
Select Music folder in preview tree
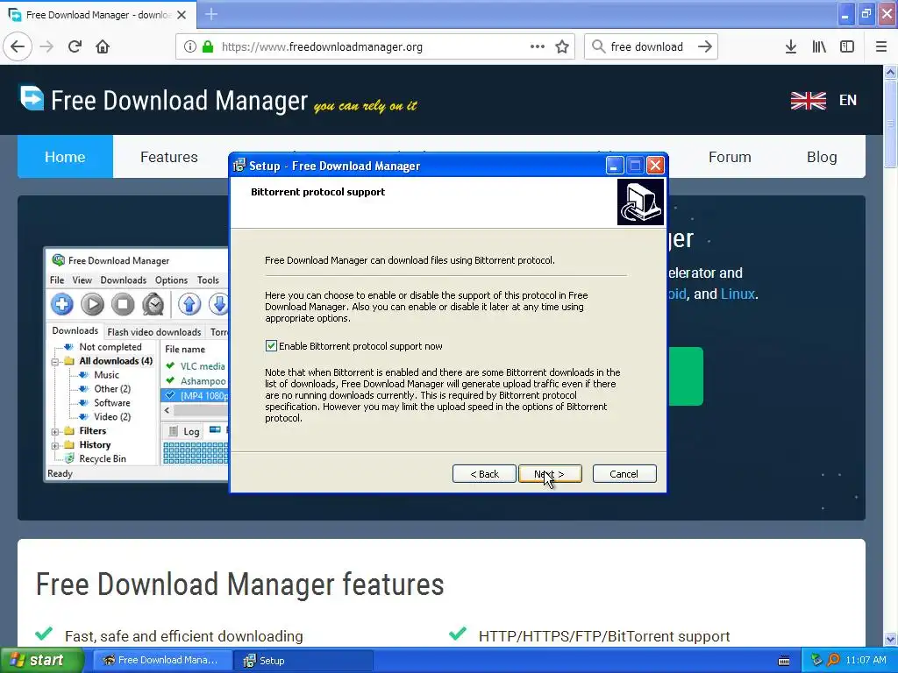(106, 375)
